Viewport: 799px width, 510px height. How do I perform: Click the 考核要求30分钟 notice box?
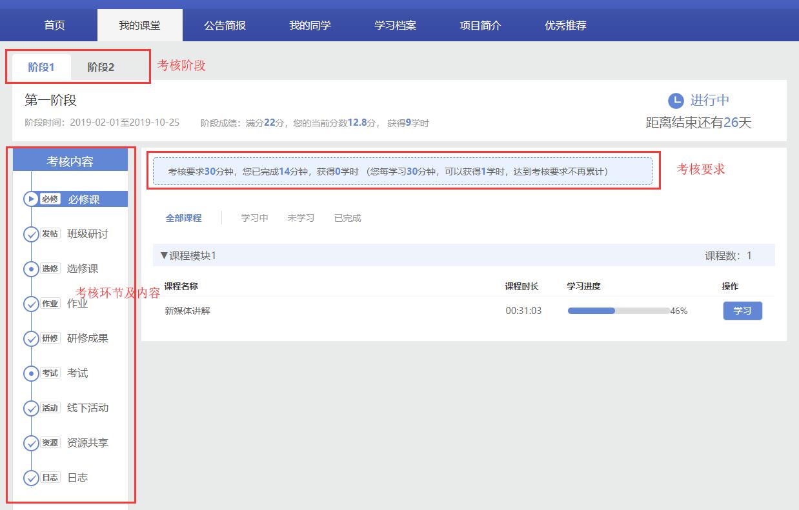[403, 172]
